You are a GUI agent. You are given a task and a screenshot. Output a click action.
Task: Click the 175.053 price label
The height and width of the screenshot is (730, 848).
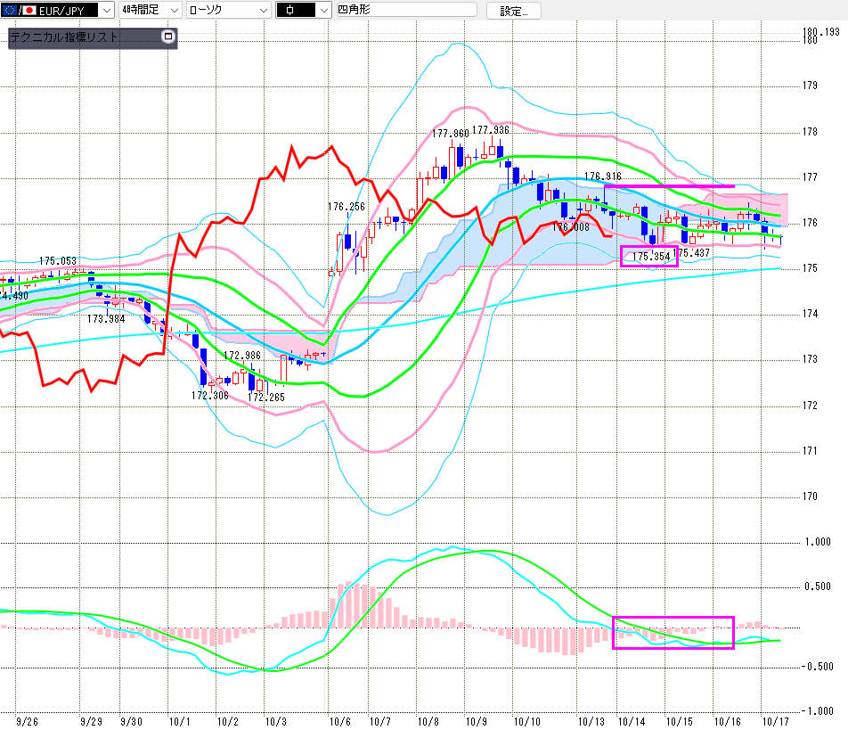[x=57, y=261]
